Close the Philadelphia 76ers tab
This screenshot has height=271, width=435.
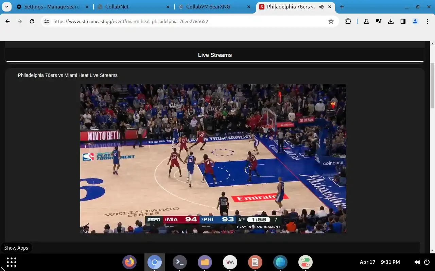[330, 7]
